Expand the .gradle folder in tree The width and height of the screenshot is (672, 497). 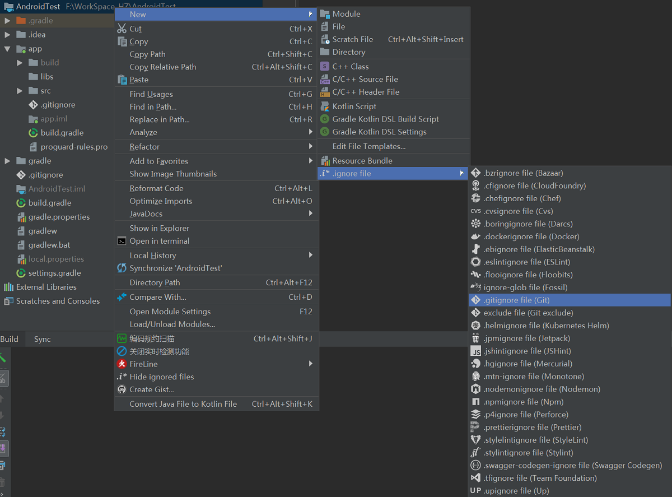(x=7, y=21)
